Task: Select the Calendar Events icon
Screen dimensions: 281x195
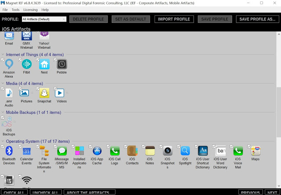Action: [27, 151]
